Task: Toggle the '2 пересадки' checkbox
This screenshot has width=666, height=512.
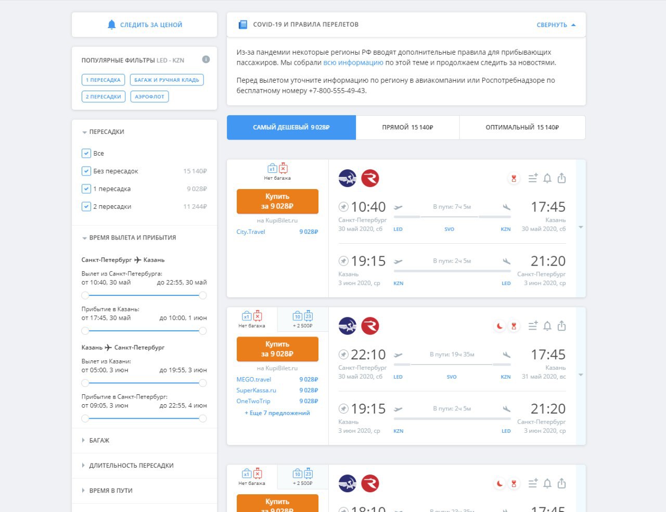Action: pyautogui.click(x=86, y=206)
